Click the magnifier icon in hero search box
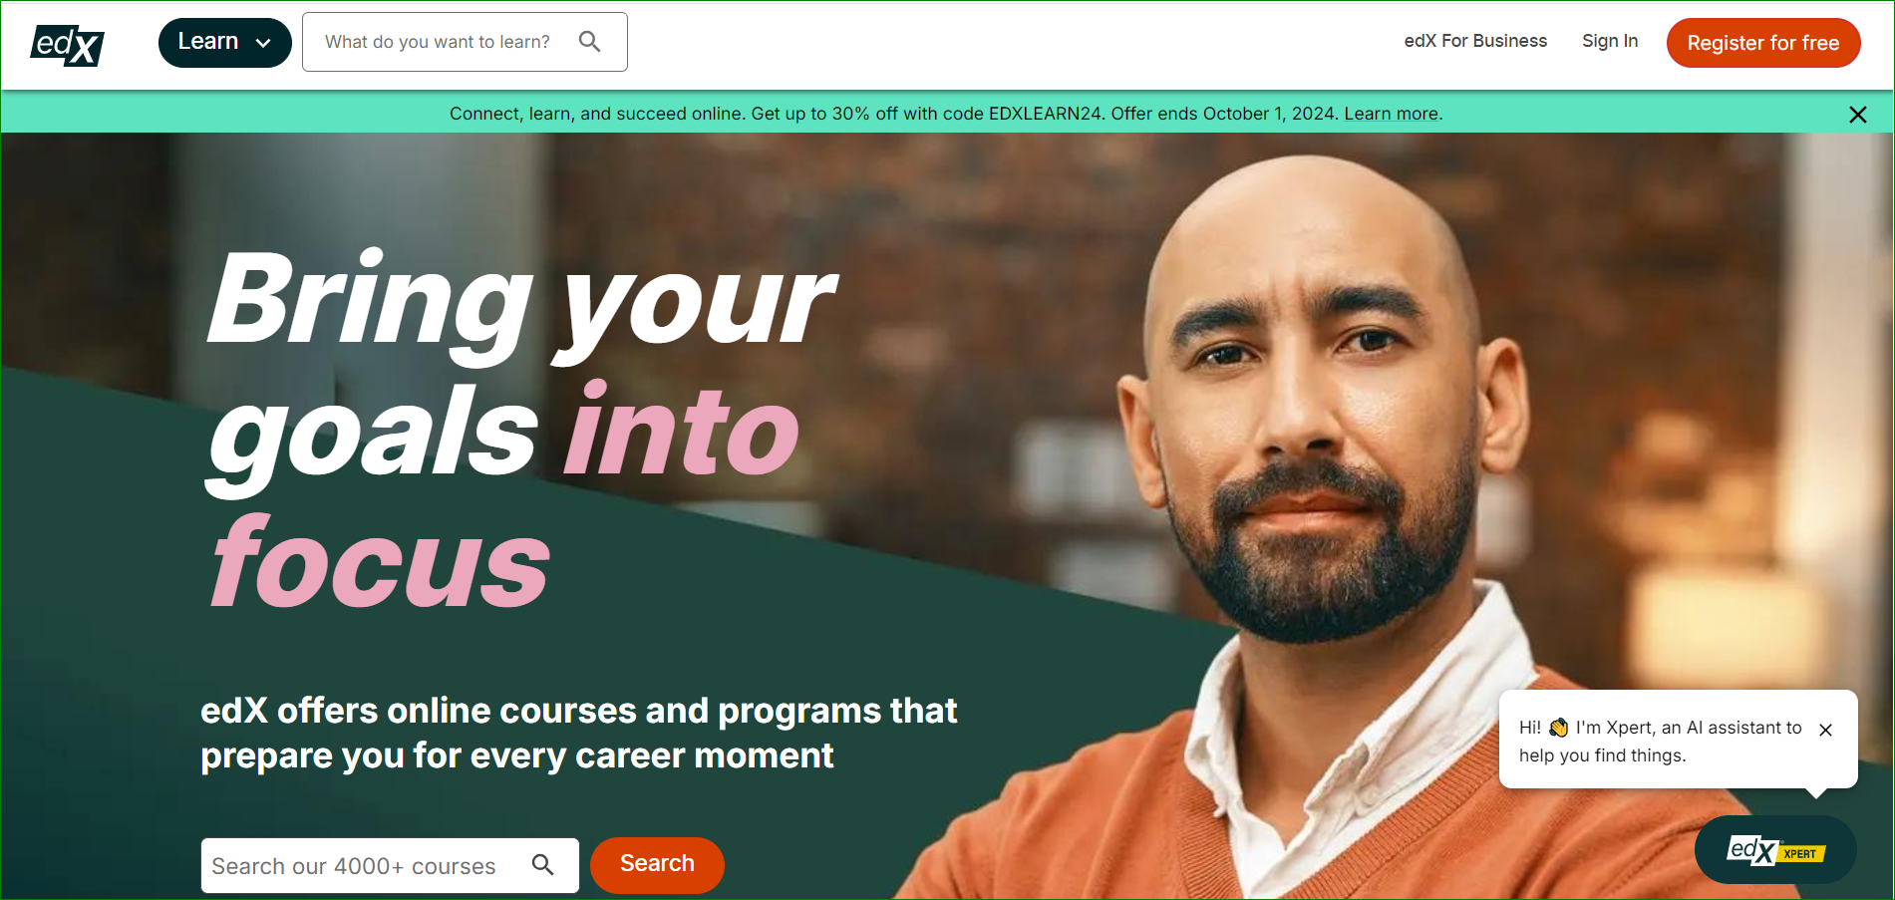The height and width of the screenshot is (900, 1895). tap(542, 864)
